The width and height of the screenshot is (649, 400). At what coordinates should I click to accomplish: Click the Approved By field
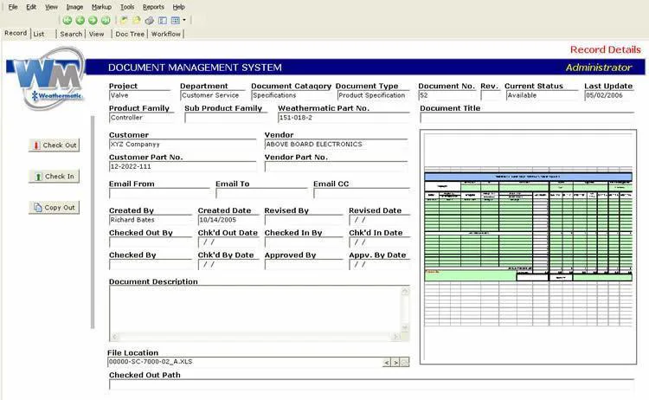click(304, 265)
